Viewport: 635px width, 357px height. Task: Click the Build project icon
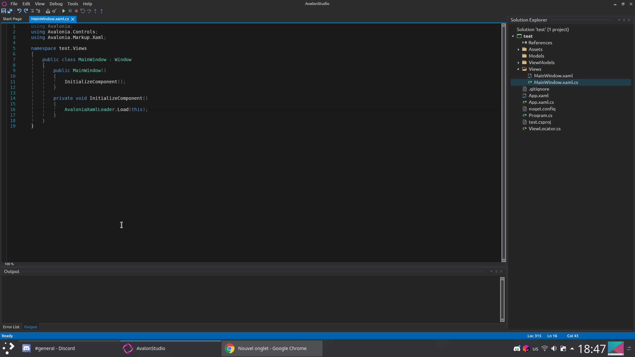pyautogui.click(x=48, y=11)
